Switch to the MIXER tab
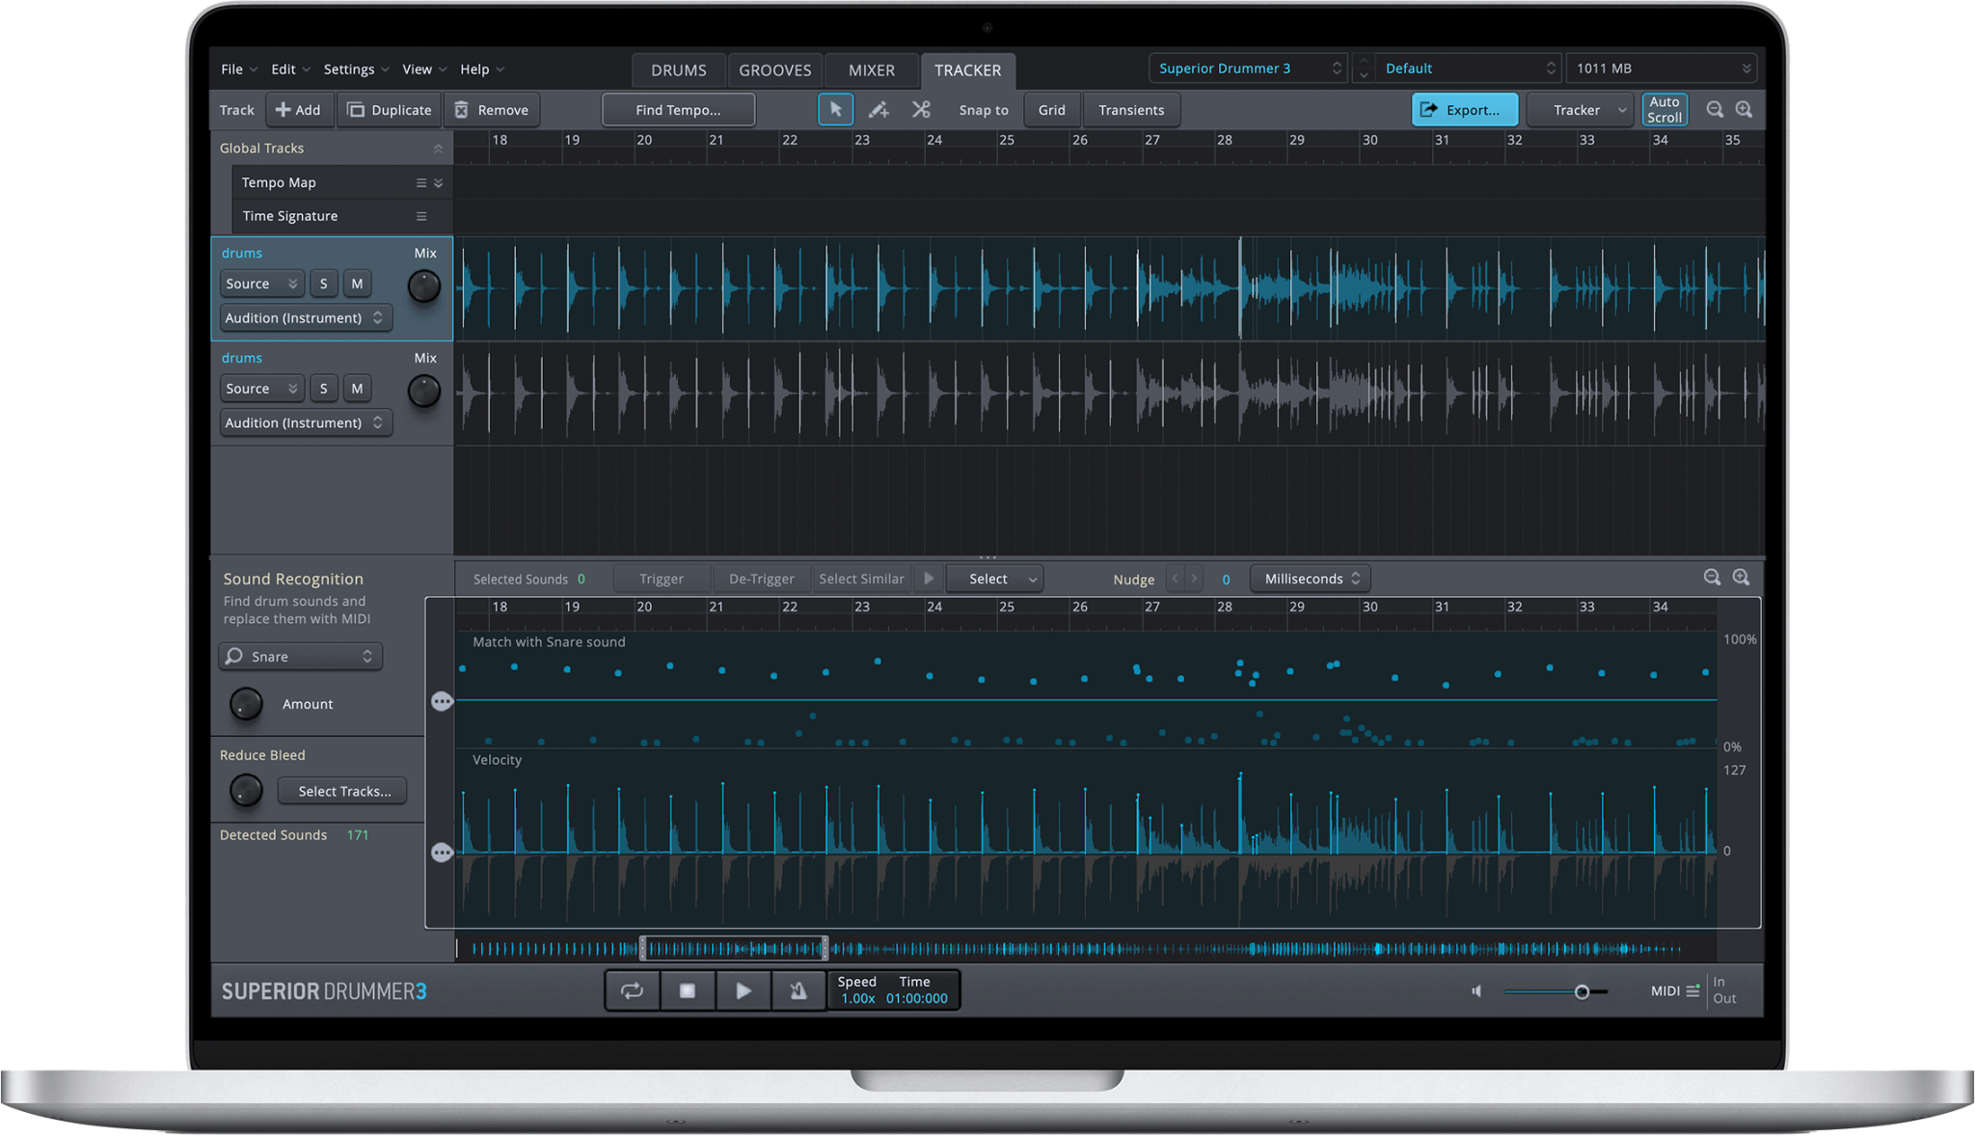Image resolution: width=1975 pixels, height=1139 pixels. click(x=872, y=70)
